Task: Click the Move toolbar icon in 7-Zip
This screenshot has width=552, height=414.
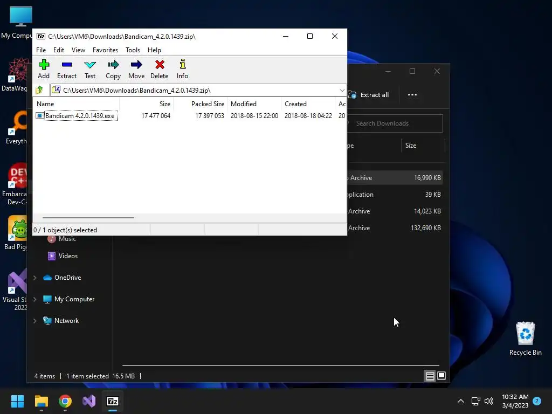Action: pyautogui.click(x=136, y=70)
